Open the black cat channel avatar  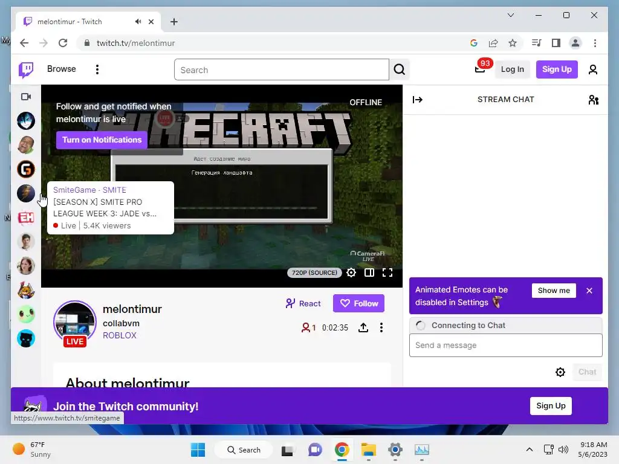click(26, 338)
